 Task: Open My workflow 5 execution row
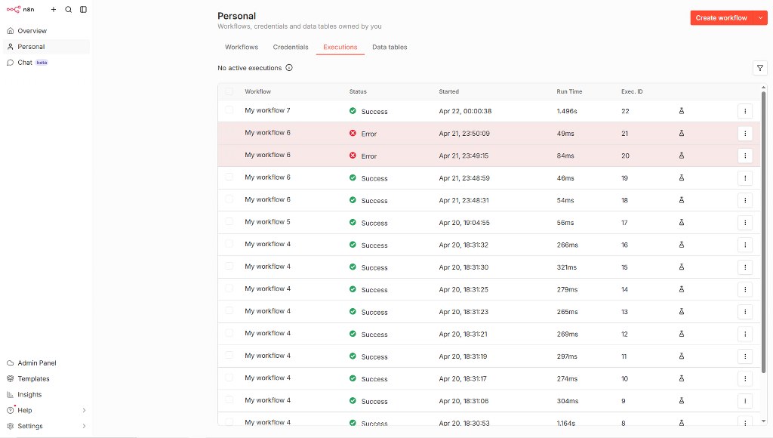pyautogui.click(x=489, y=223)
